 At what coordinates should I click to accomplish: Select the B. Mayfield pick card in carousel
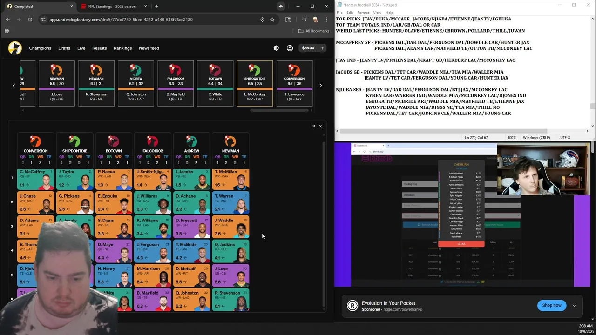point(176,83)
